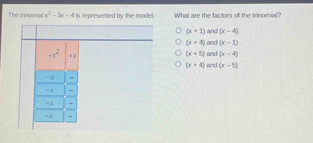Screen dimensions: 313x143
Task: Click the third blue −x tile
Action: tap(49, 103)
